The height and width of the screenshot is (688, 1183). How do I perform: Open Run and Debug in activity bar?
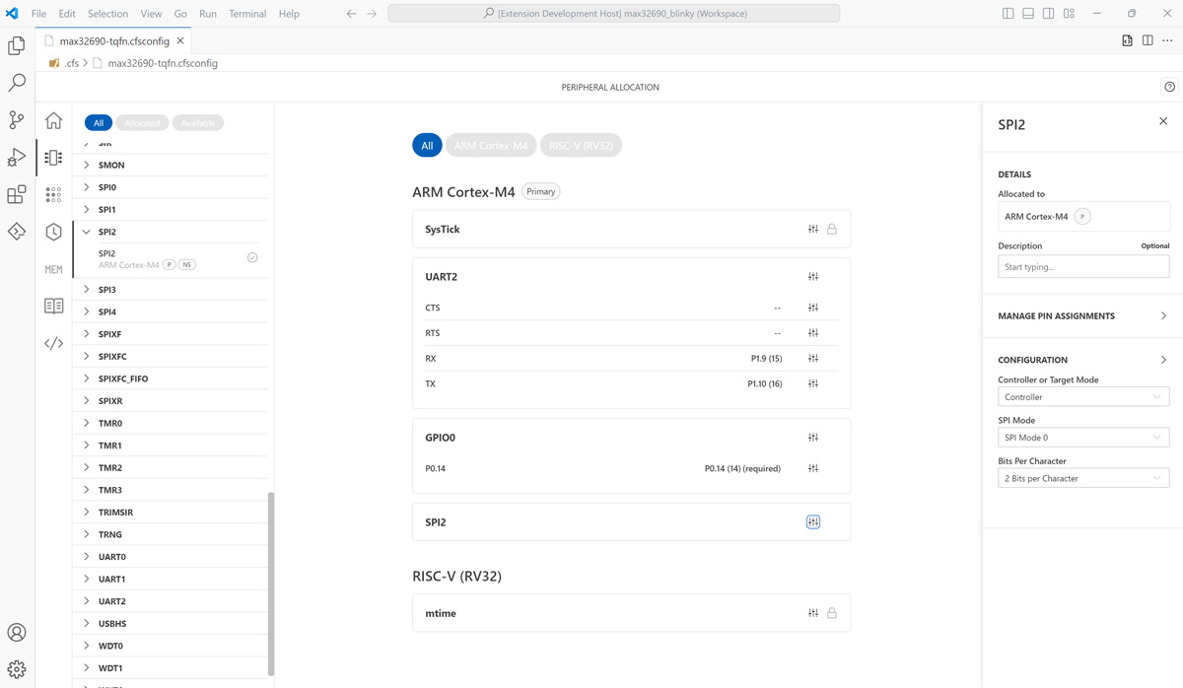[17, 157]
